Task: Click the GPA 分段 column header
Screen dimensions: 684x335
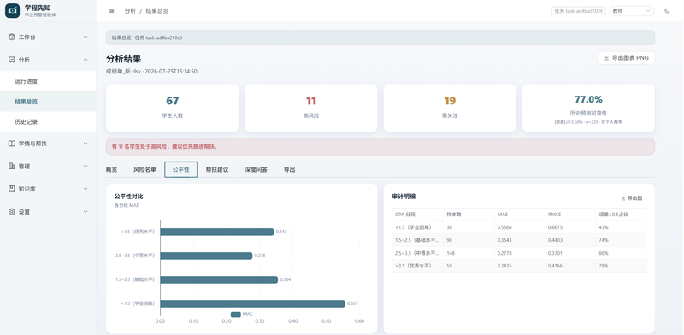Action: [417, 215]
